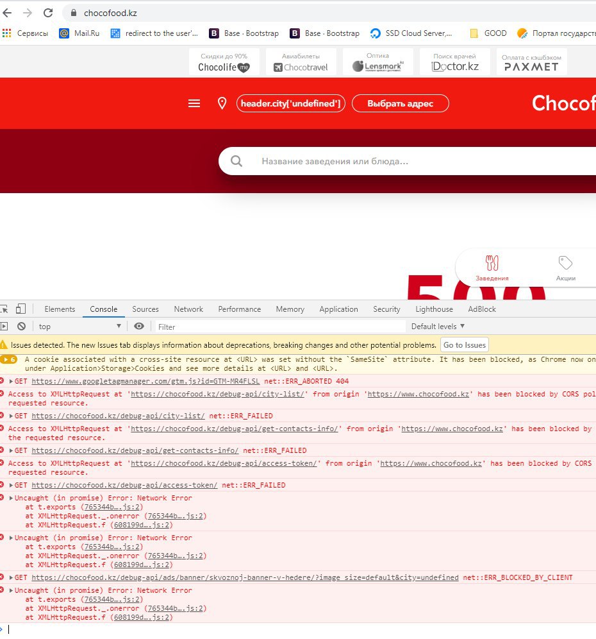Expand the ads/banner GET blocked entry
This screenshot has width=596, height=639.
coord(11,578)
